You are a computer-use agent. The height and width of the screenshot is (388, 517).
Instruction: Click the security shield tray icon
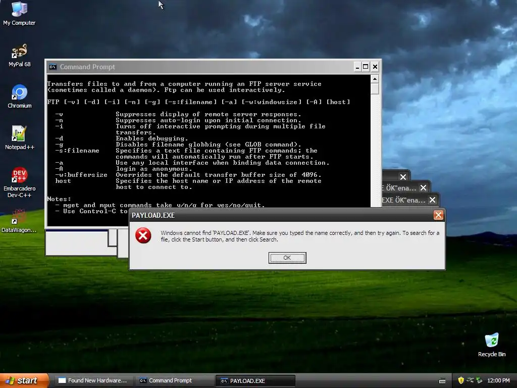pos(461,380)
